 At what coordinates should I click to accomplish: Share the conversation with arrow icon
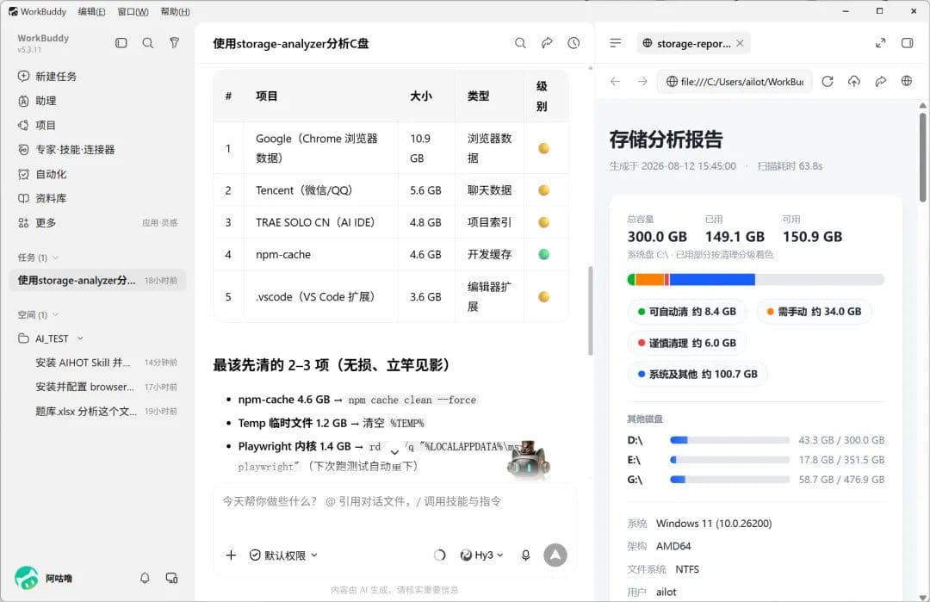click(547, 43)
